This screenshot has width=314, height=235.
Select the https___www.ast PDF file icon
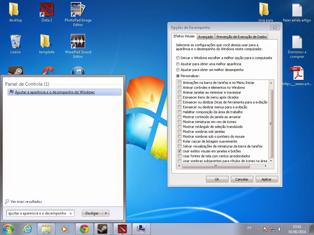(297, 73)
